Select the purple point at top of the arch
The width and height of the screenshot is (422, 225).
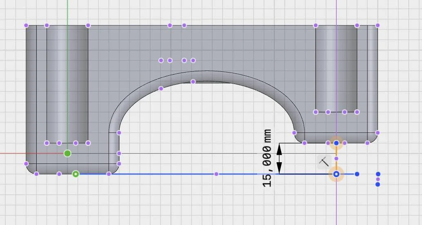193,82
